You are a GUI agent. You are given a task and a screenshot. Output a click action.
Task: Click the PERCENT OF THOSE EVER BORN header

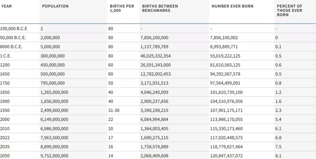click(289, 11)
